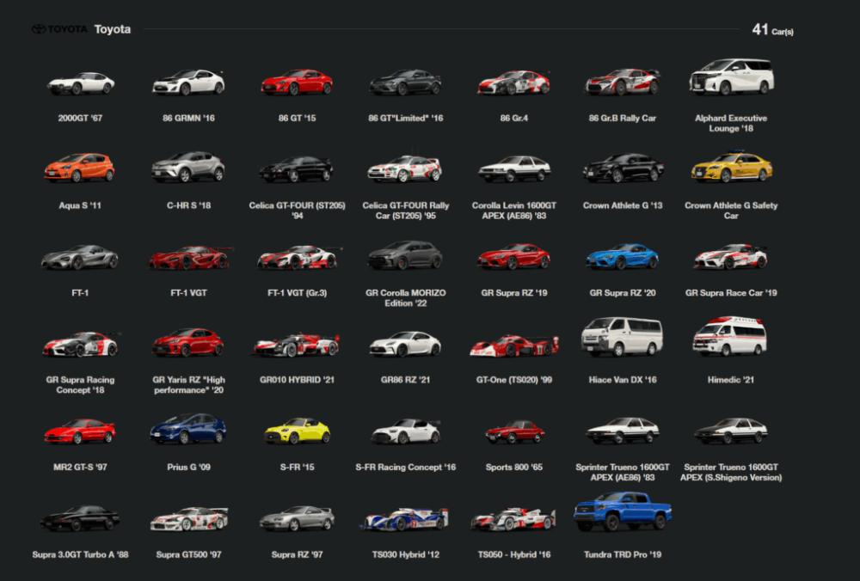The width and height of the screenshot is (860, 581).
Task: Choose the yellow Crown Athlete G Safety Car
Action: [x=731, y=168]
